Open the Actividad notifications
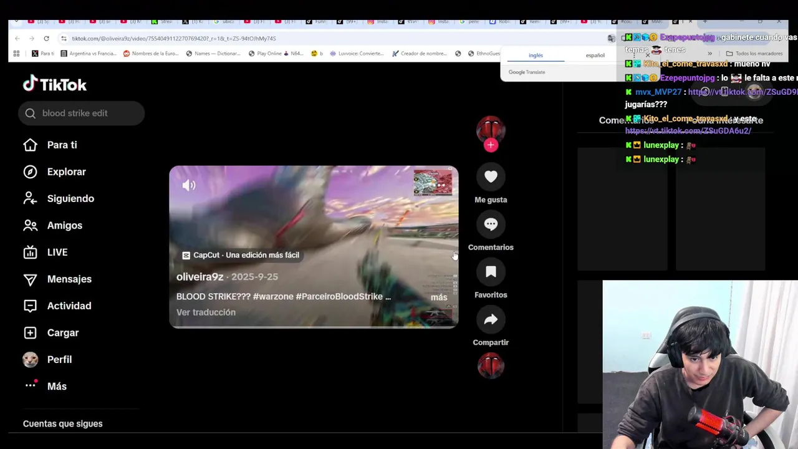 coord(57,306)
